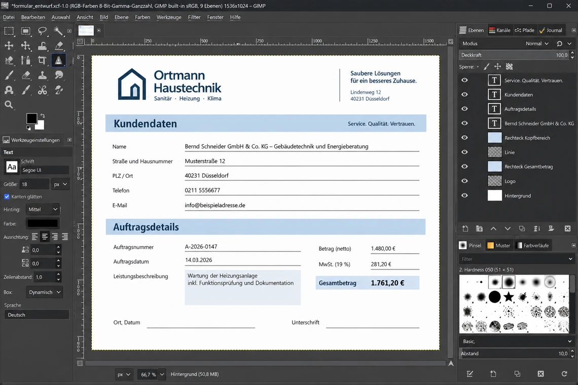Set text Ausrichtung to left aligned
Screen dimensions: 578x385
click(x=34, y=237)
